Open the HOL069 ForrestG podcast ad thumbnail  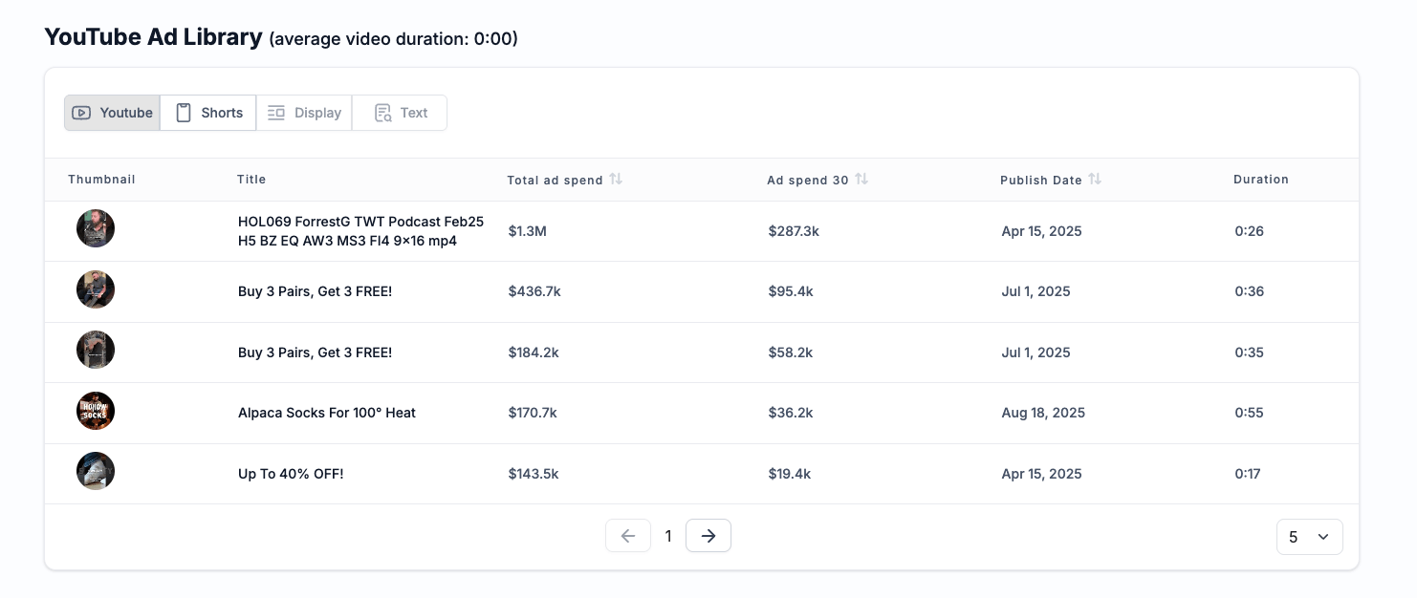click(96, 229)
